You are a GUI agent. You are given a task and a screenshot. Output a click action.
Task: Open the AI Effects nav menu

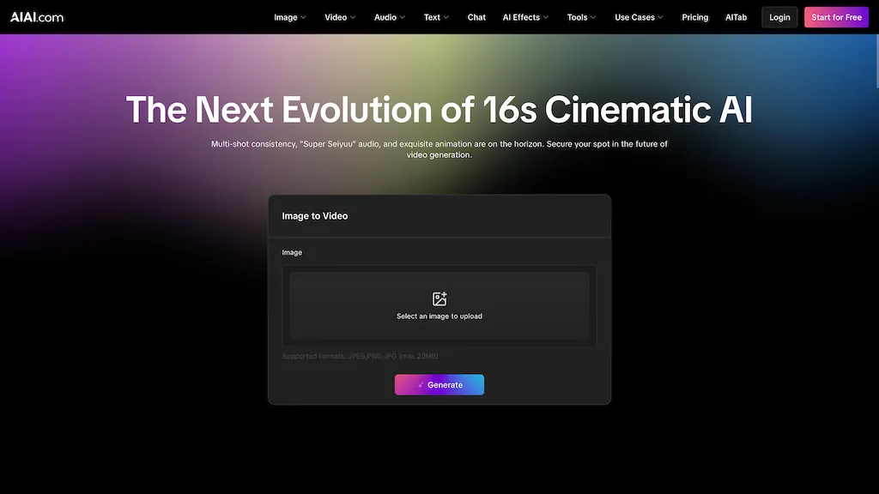[525, 17]
